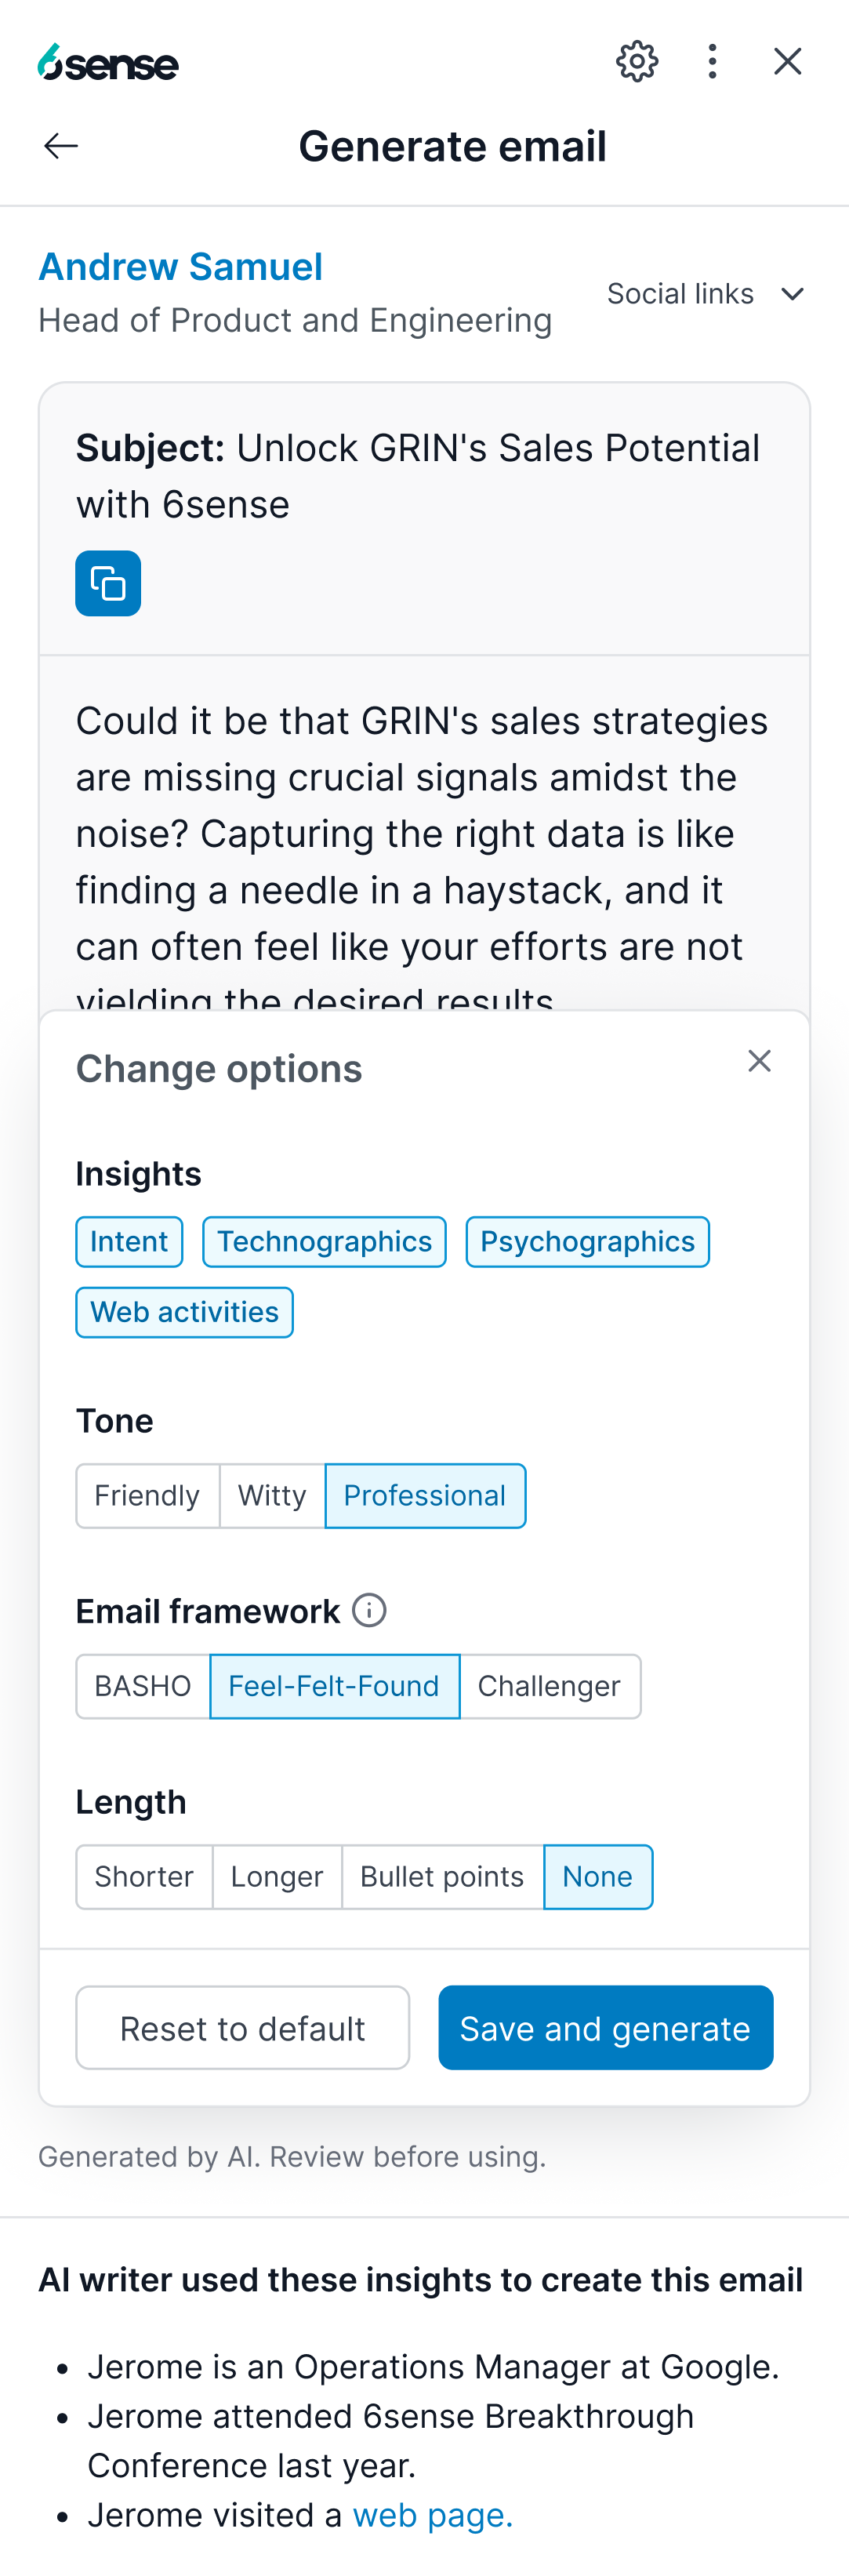Select the Friendly tone
This screenshot has width=849, height=2576.
pyautogui.click(x=147, y=1495)
